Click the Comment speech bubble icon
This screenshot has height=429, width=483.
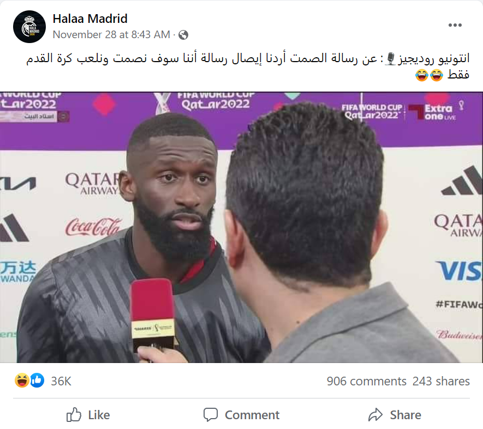pos(211,414)
